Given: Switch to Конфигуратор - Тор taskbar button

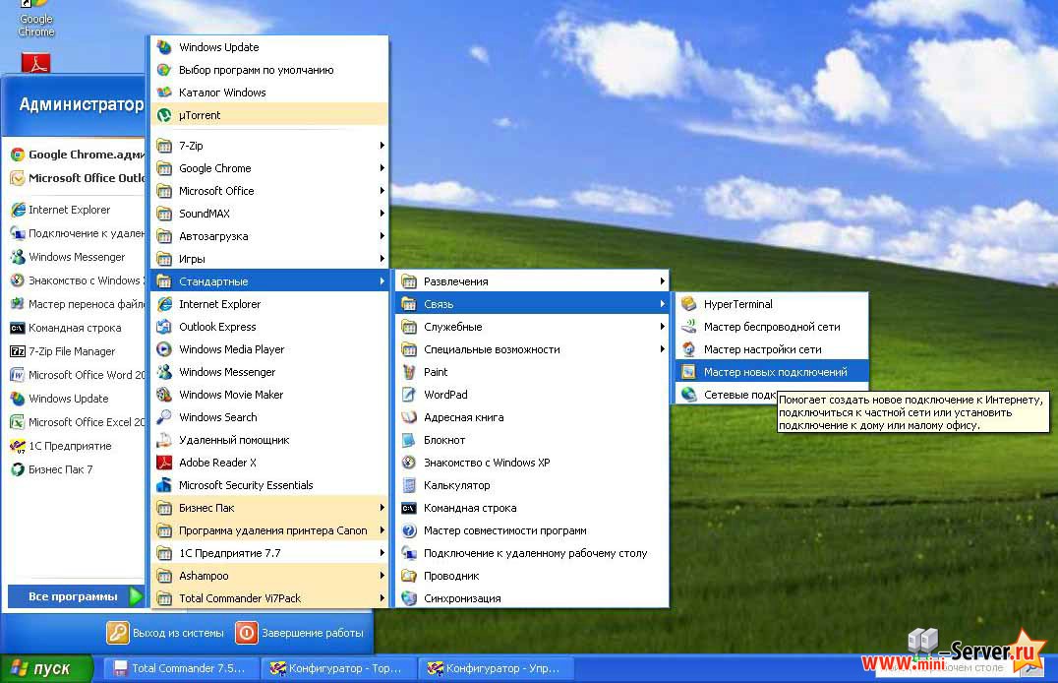Looking at the screenshot, I should (337, 669).
